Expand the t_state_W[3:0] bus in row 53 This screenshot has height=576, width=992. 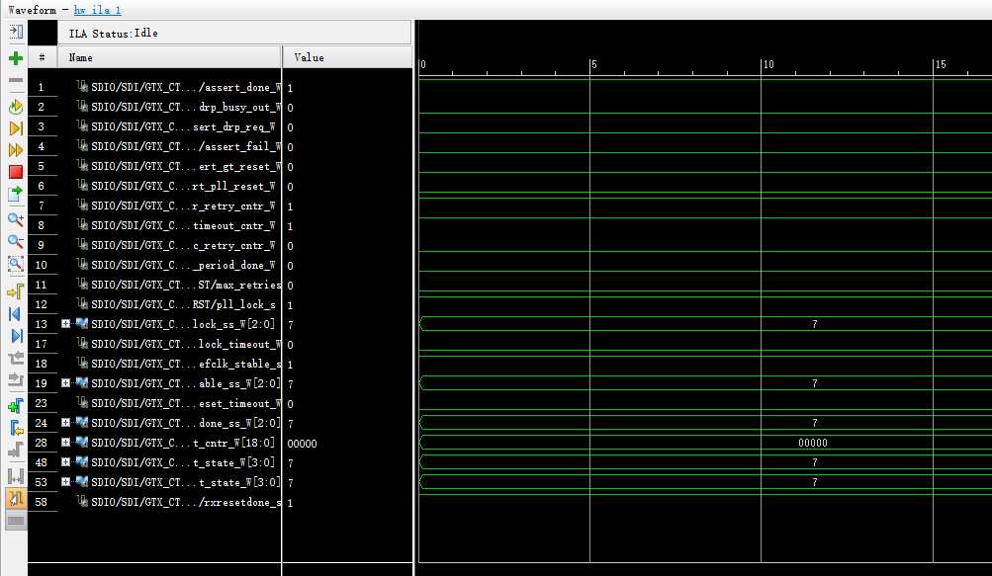coord(66,482)
